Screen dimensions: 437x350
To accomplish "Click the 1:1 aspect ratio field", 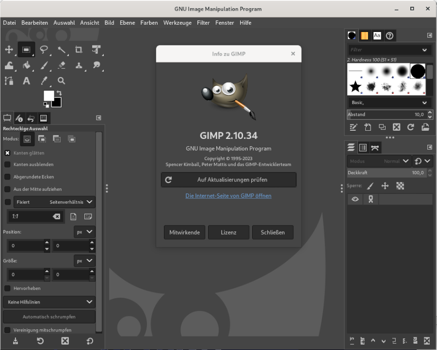I will click(x=30, y=216).
